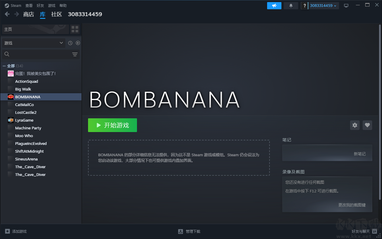
Task: Click 更改我的截图键 link
Action: tap(352, 205)
